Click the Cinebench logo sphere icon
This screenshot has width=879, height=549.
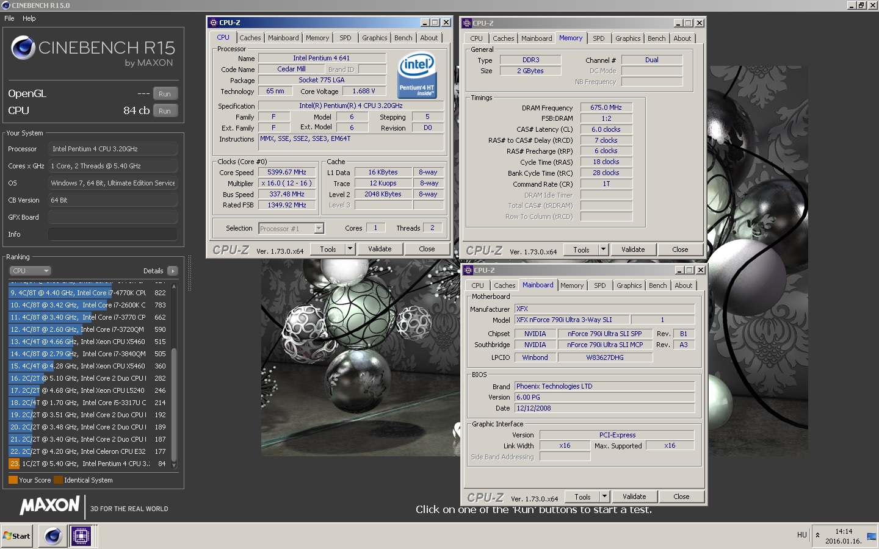click(x=23, y=48)
